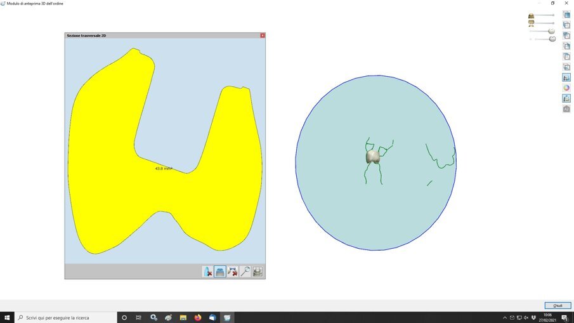Open the Windows Start menu
Image resolution: width=574 pixels, height=323 pixels.
pyautogui.click(x=6, y=317)
